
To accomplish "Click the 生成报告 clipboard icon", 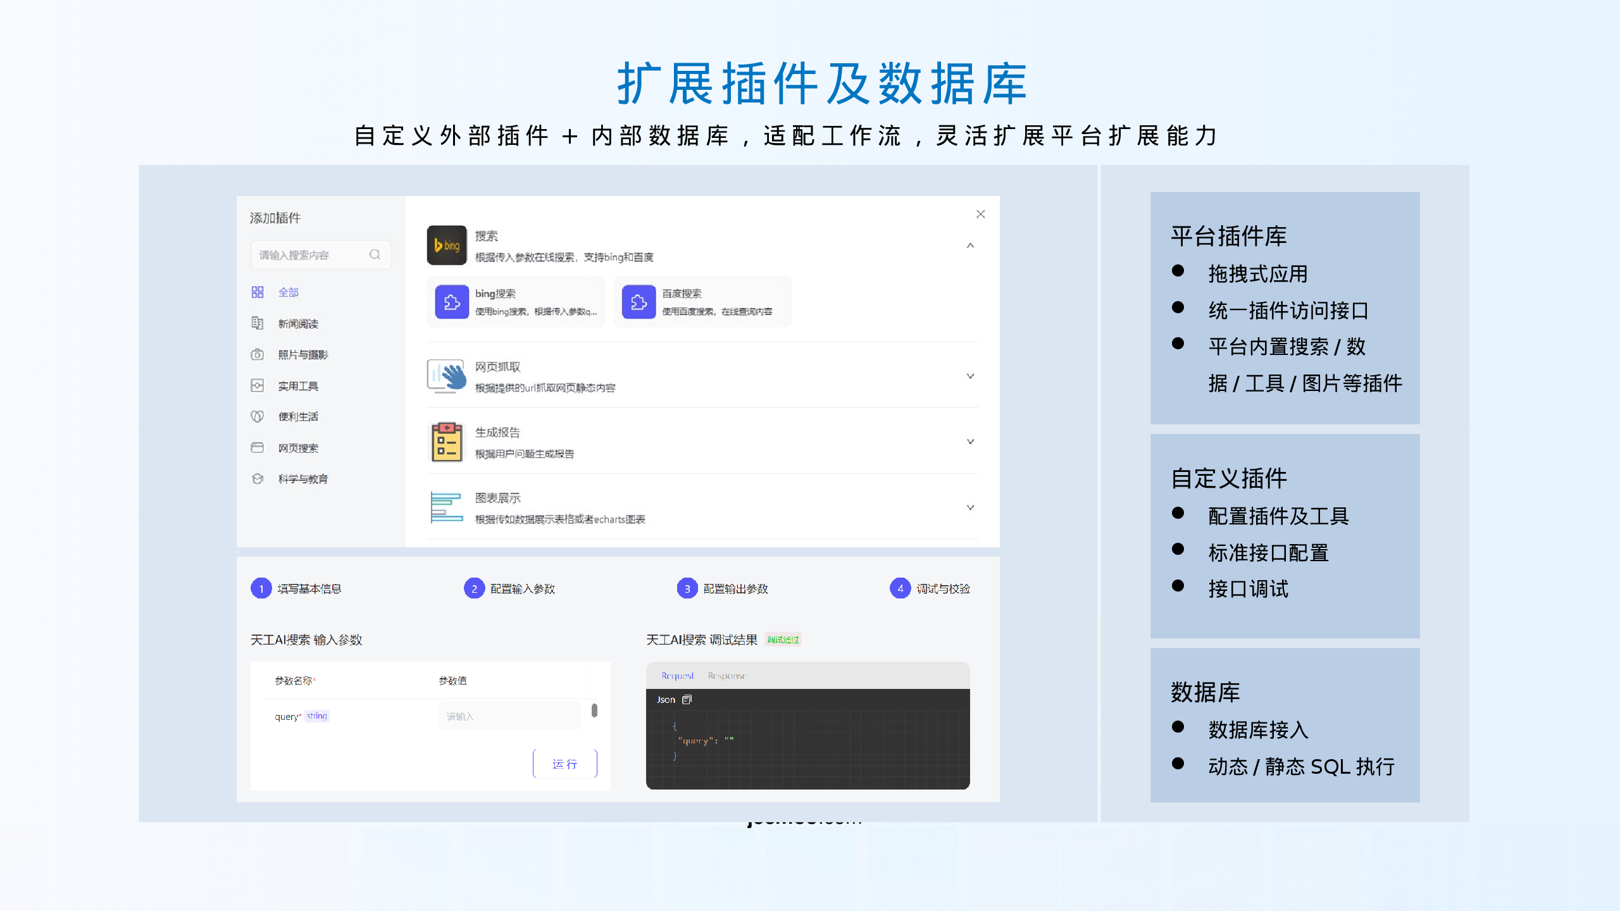I will point(447,442).
